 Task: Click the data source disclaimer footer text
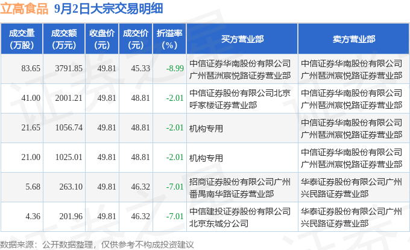[x=96, y=245]
